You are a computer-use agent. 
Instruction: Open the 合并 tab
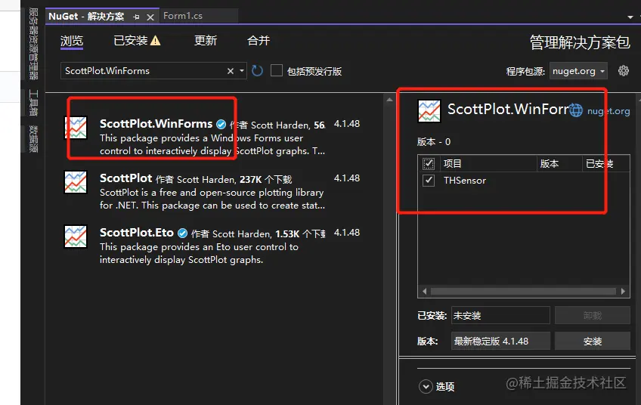(259, 41)
